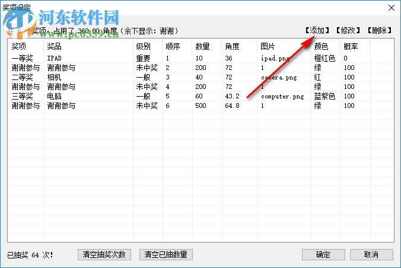Click the 清空抽奖次数 button
Image resolution: width=401 pixels, height=268 pixels.
(x=104, y=255)
